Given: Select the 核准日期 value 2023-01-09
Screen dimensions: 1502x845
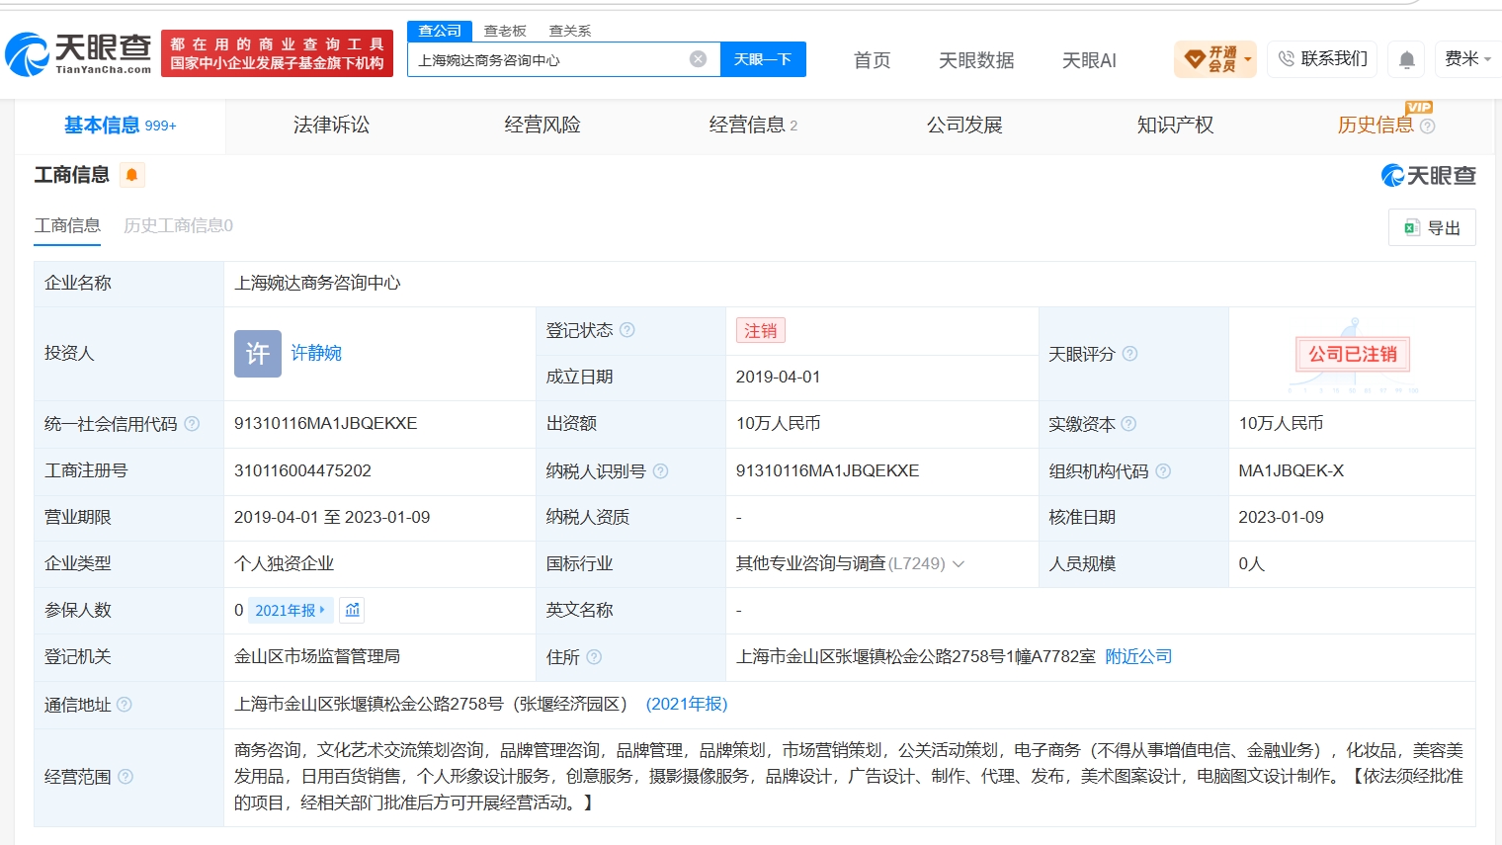Looking at the screenshot, I should tap(1281, 518).
